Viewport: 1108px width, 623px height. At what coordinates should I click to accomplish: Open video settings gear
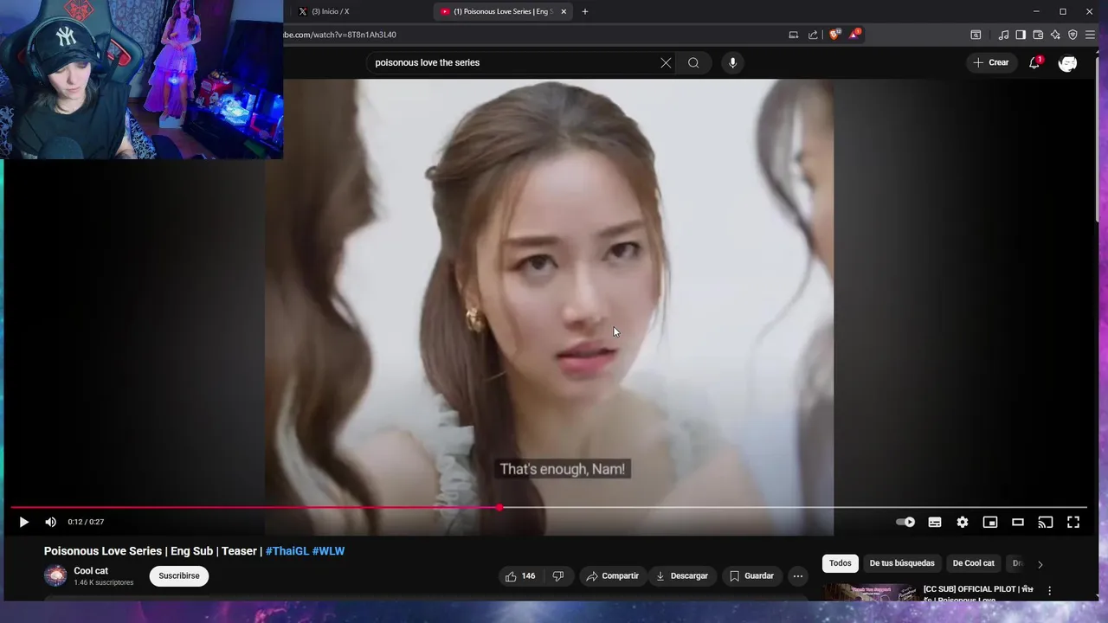pos(963,522)
